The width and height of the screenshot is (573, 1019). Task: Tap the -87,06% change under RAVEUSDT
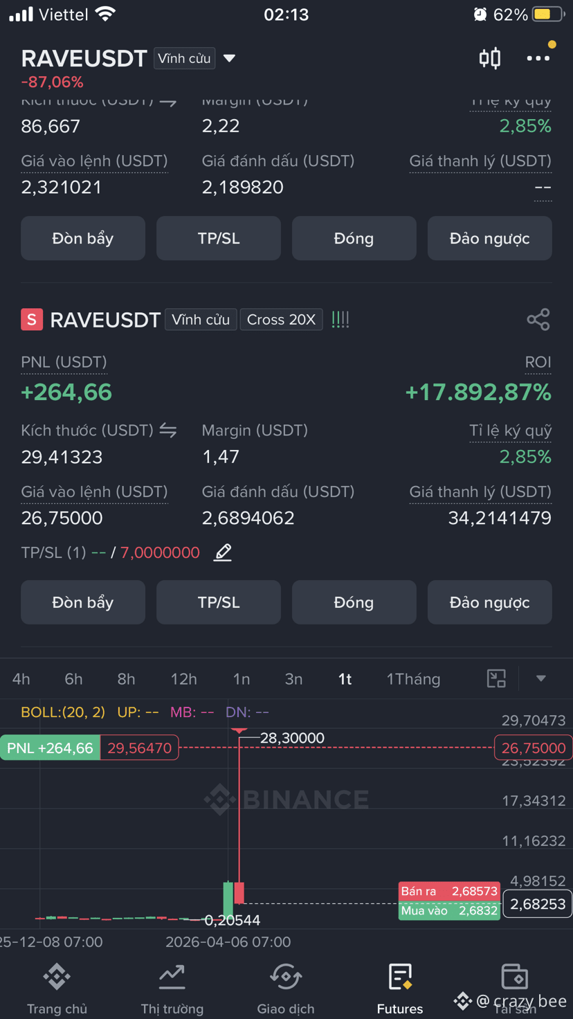pos(52,82)
